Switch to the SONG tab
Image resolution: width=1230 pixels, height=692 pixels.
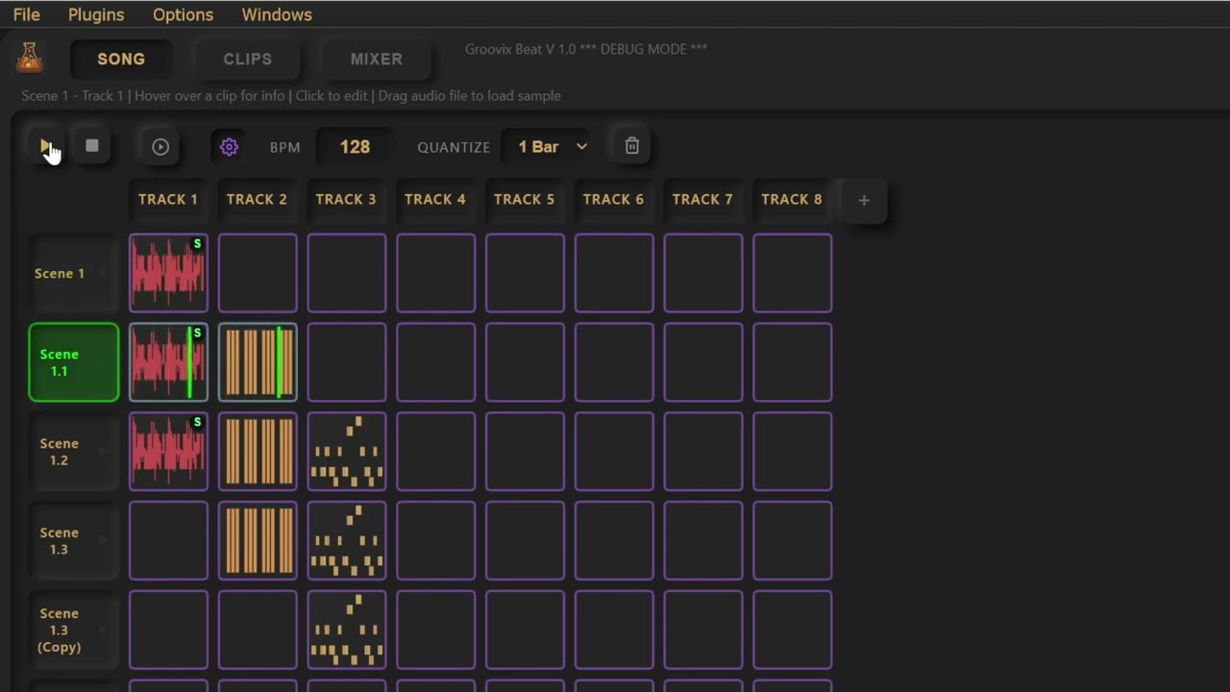pos(121,59)
